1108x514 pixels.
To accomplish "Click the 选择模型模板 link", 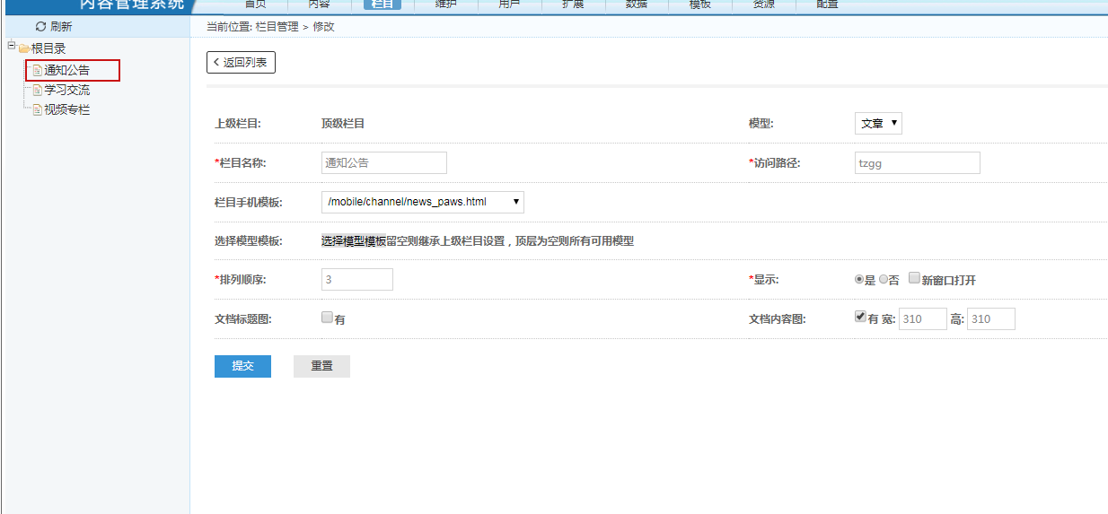I will tap(354, 240).
